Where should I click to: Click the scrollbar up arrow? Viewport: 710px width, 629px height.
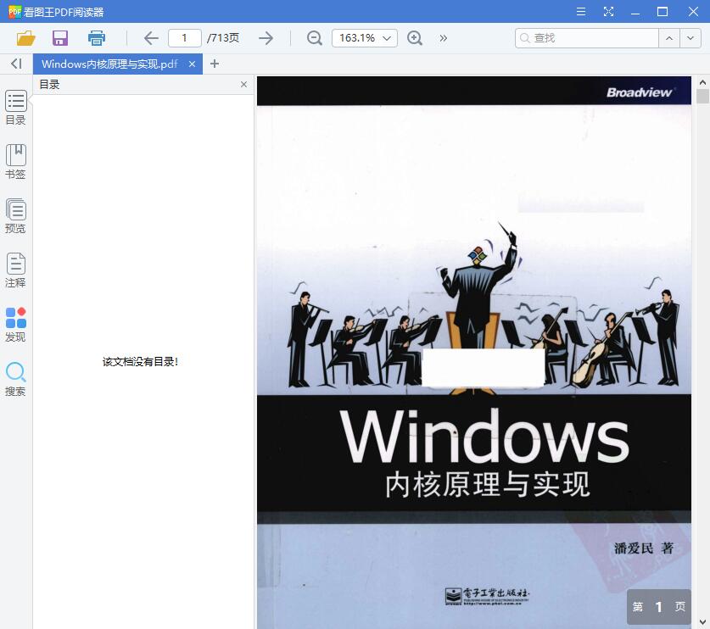[x=702, y=82]
